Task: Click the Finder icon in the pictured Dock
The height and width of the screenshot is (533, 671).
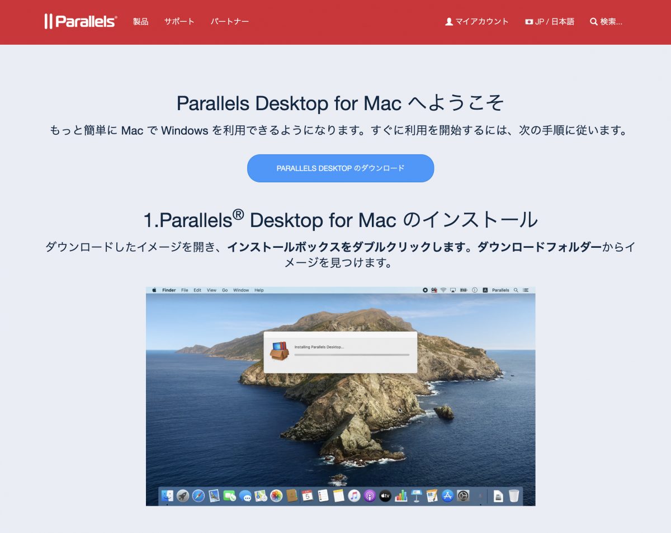Action: coord(167,496)
